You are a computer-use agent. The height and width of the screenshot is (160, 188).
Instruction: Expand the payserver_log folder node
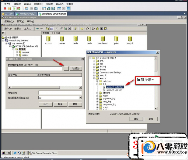(x=97, y=99)
